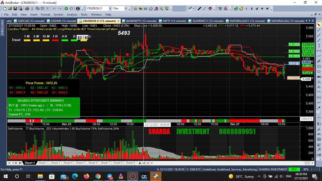
Task: Open the Analysis menu
Action: 72,15
